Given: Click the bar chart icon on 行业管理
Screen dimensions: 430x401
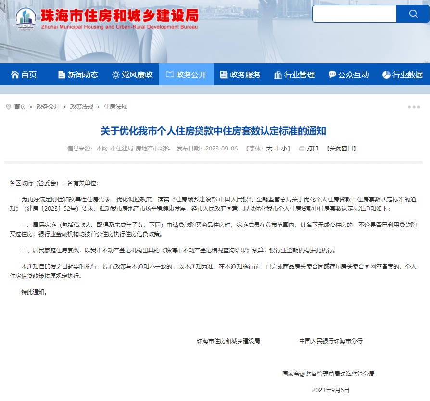Looking at the screenshot, I should (277, 75).
